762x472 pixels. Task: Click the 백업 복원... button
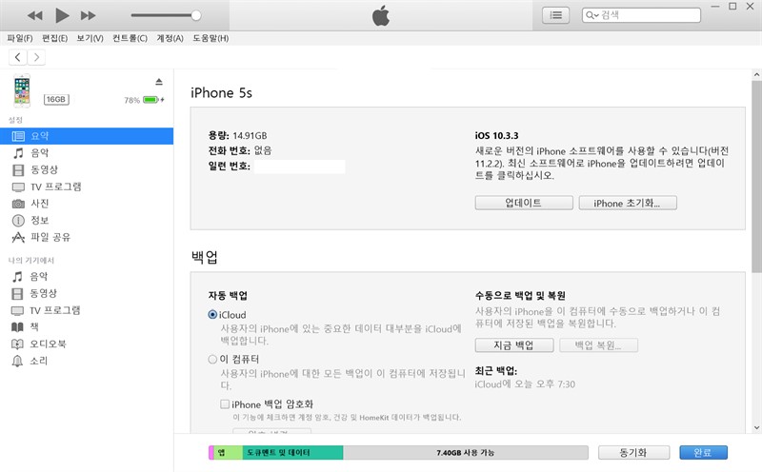[x=598, y=345]
